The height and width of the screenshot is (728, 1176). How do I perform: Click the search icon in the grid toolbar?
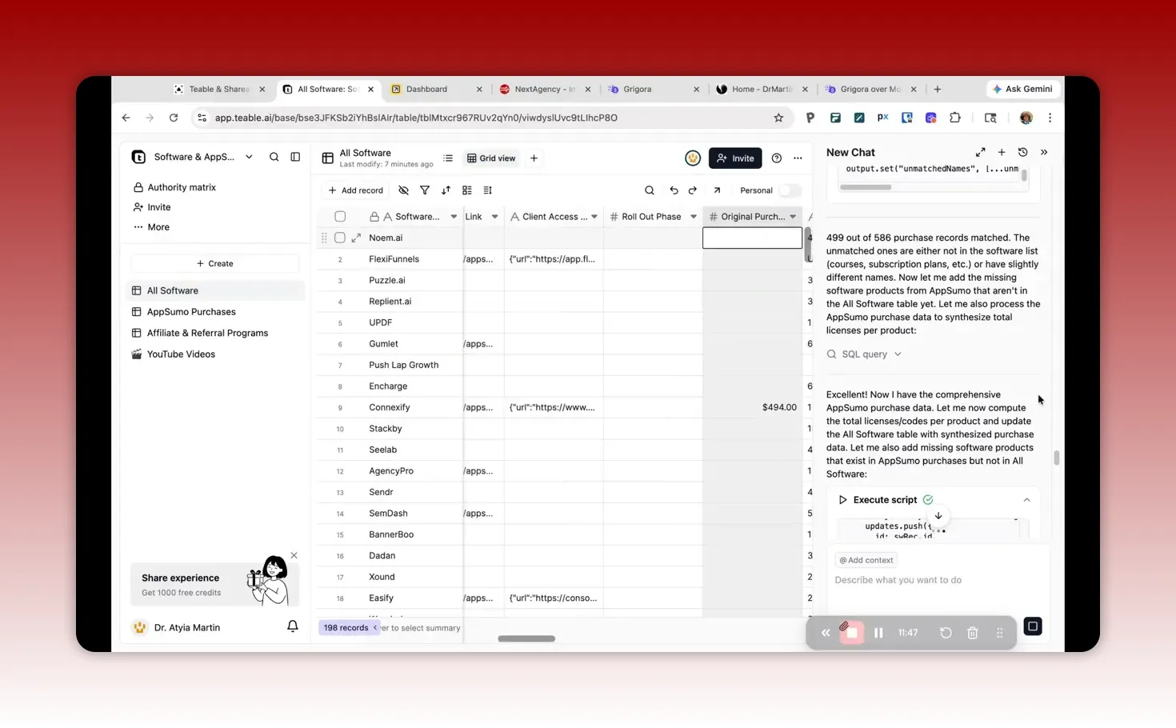[650, 190]
